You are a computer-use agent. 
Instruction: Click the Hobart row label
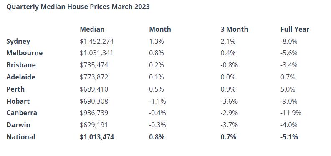click(x=18, y=101)
